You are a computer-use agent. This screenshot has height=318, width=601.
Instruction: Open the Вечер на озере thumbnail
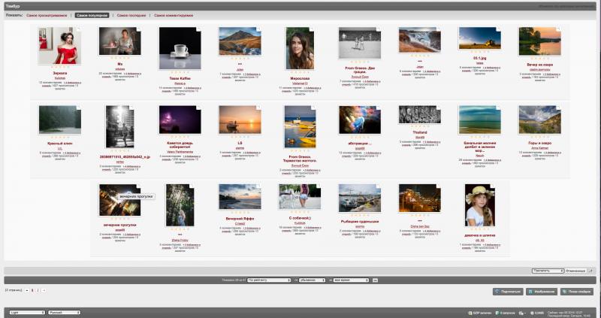pos(539,41)
